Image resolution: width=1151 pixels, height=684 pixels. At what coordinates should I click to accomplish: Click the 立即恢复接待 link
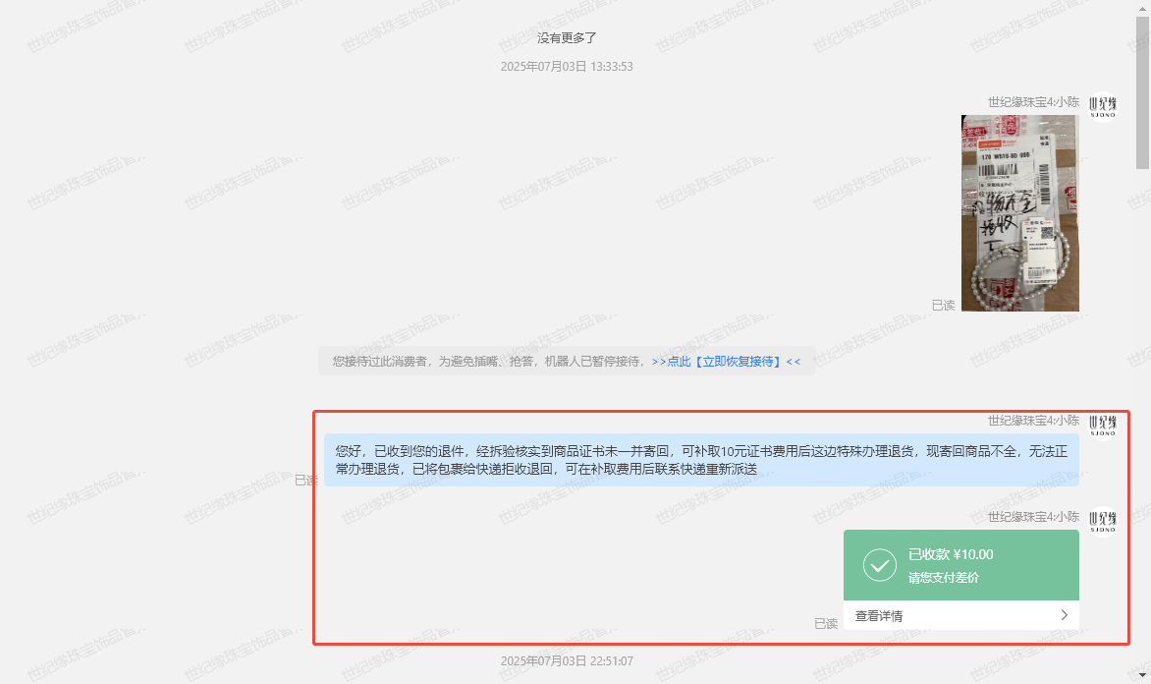tap(726, 362)
